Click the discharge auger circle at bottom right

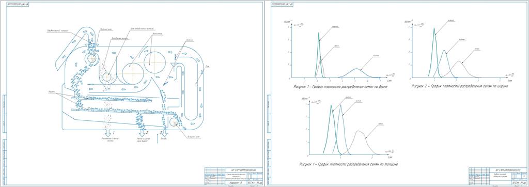175,122
